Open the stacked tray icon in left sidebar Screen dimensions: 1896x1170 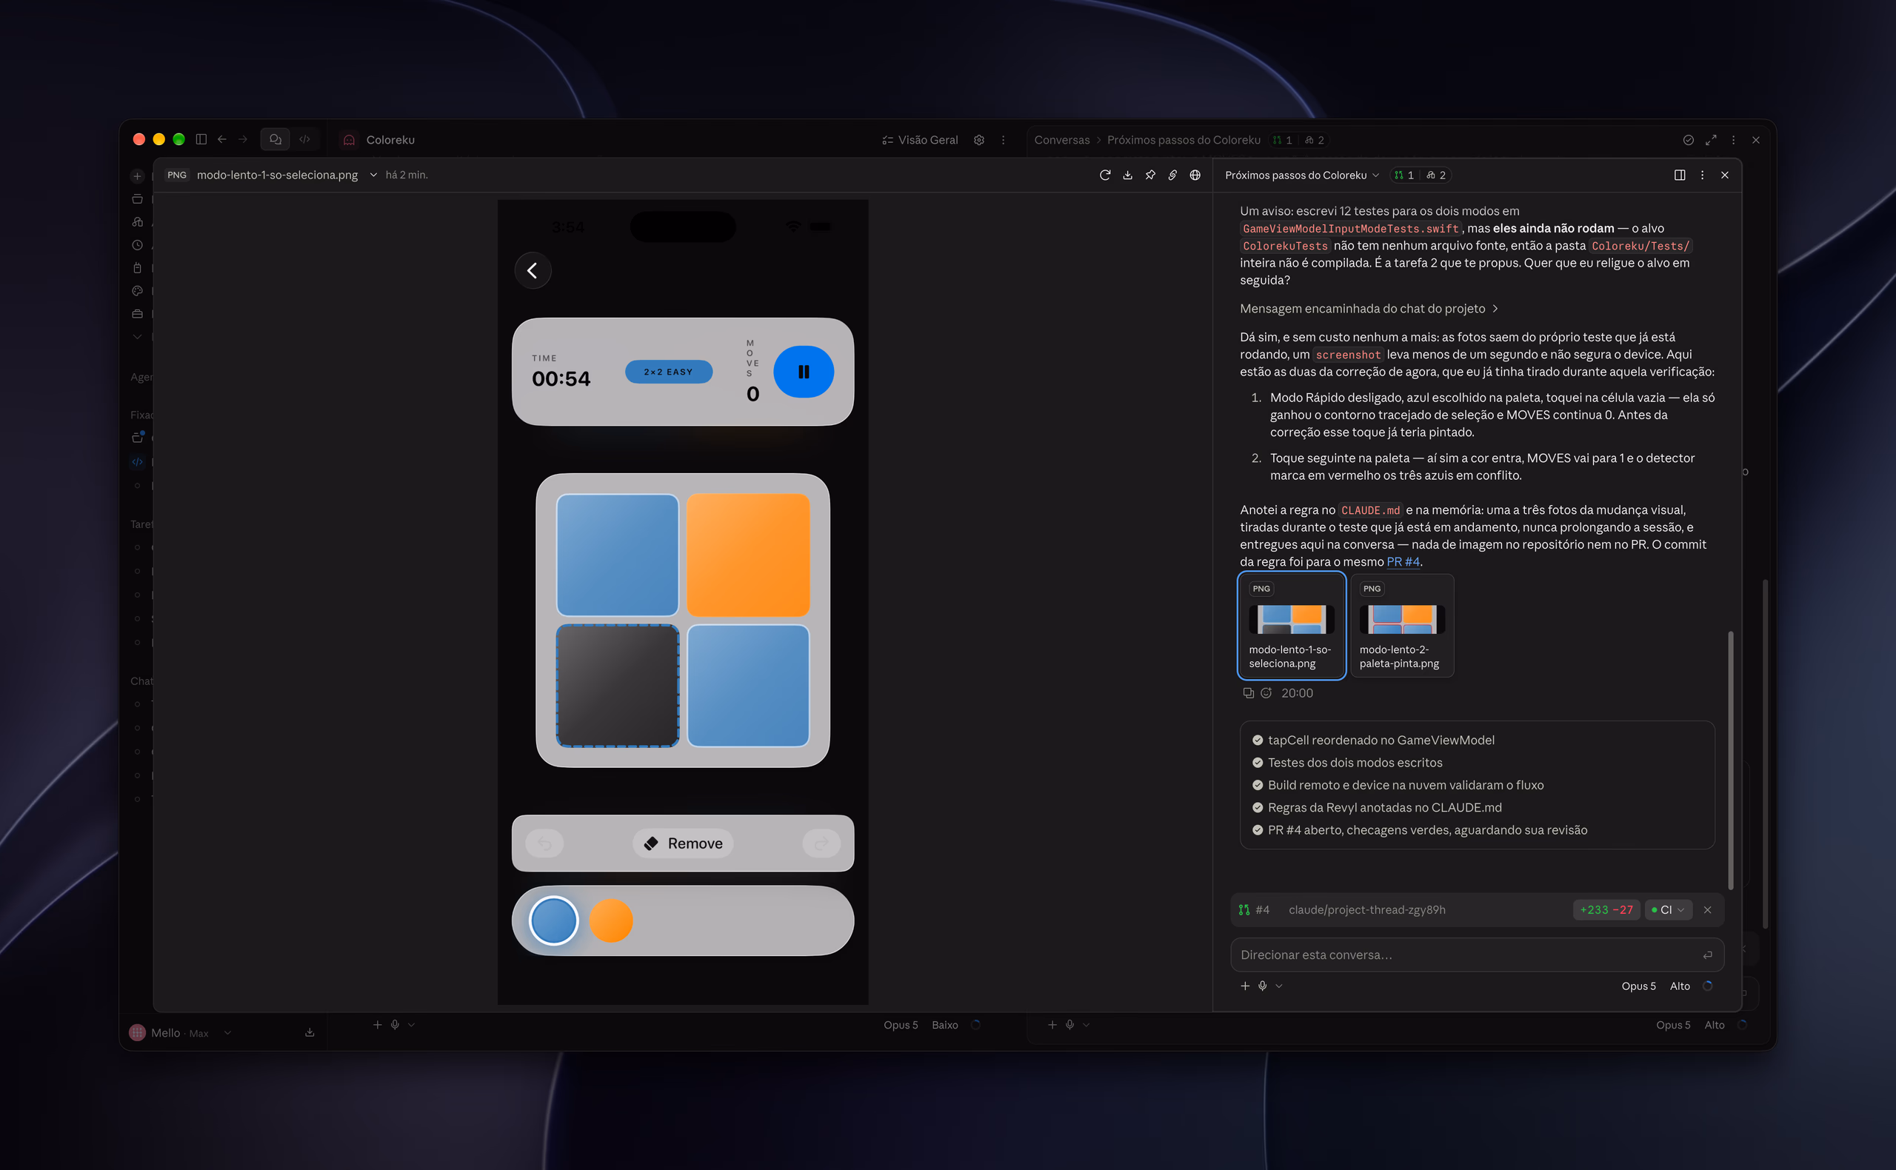[137, 199]
